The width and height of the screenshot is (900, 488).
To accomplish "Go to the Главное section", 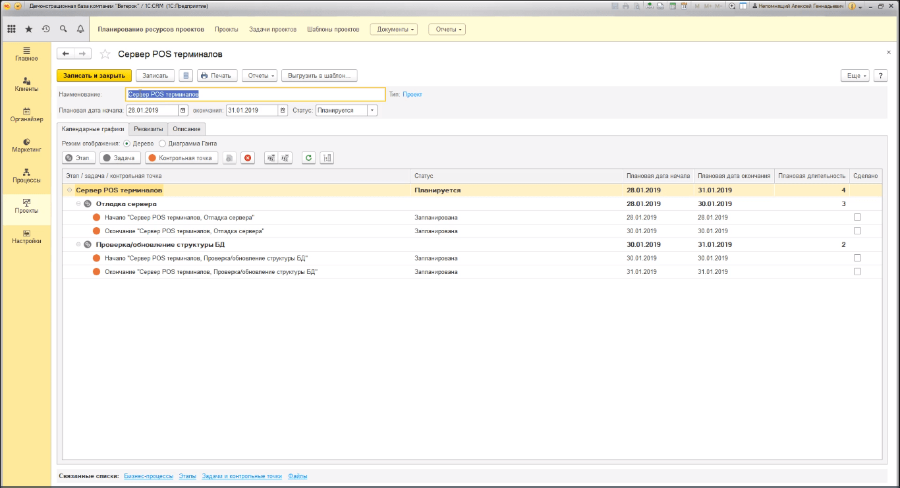I will (x=26, y=54).
